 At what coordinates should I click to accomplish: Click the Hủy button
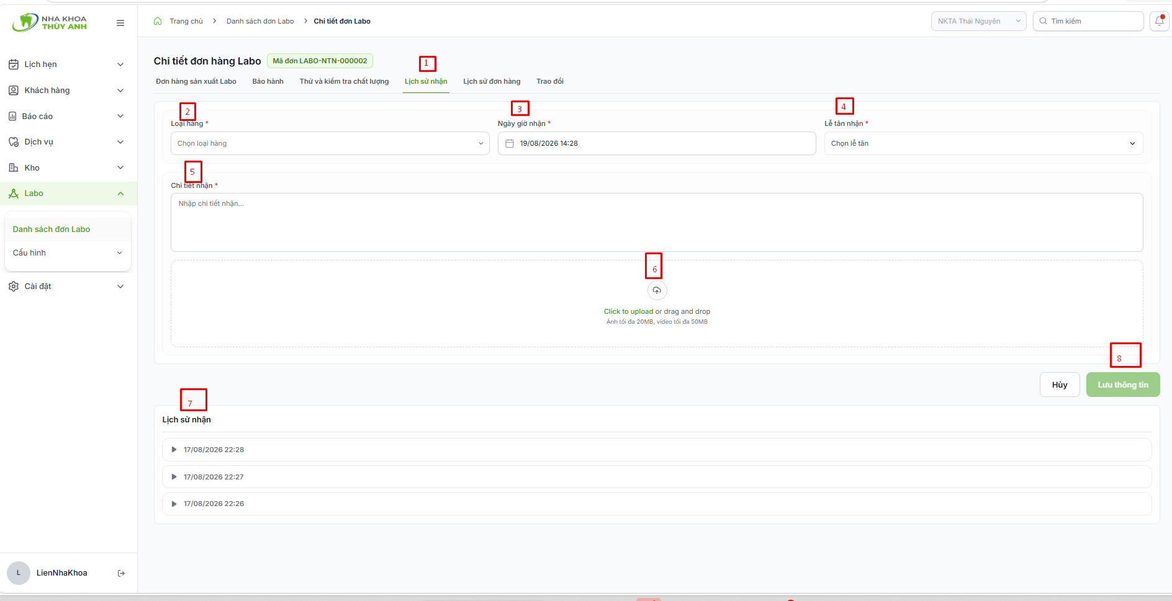point(1060,385)
